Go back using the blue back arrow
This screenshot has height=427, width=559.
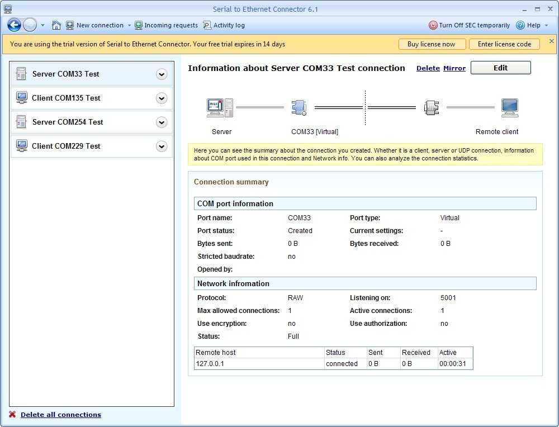[15, 25]
